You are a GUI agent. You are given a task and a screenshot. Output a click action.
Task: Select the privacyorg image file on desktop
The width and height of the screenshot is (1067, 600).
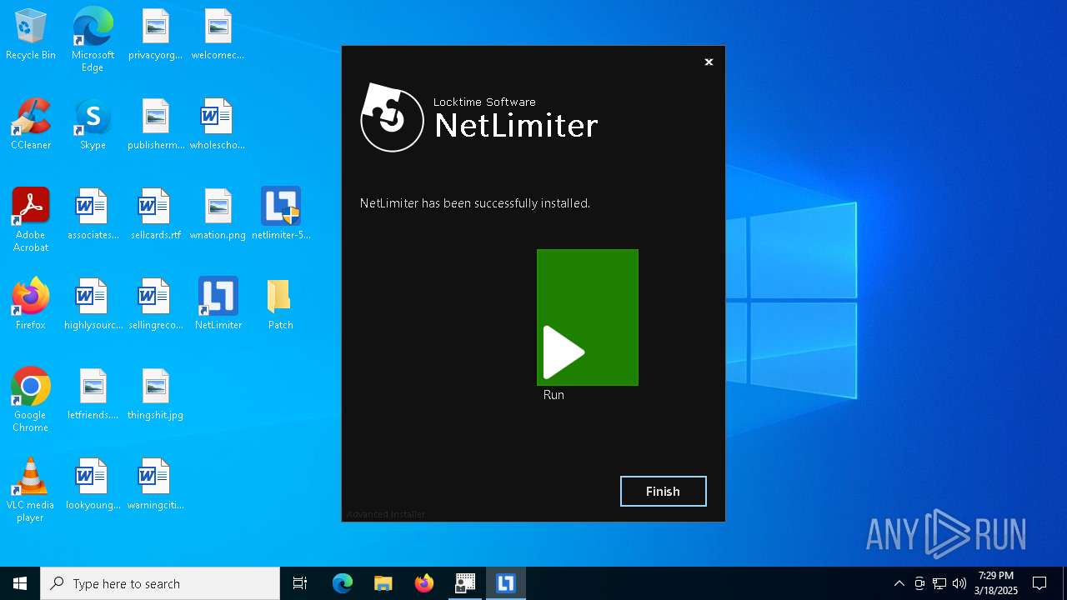pyautogui.click(x=155, y=36)
